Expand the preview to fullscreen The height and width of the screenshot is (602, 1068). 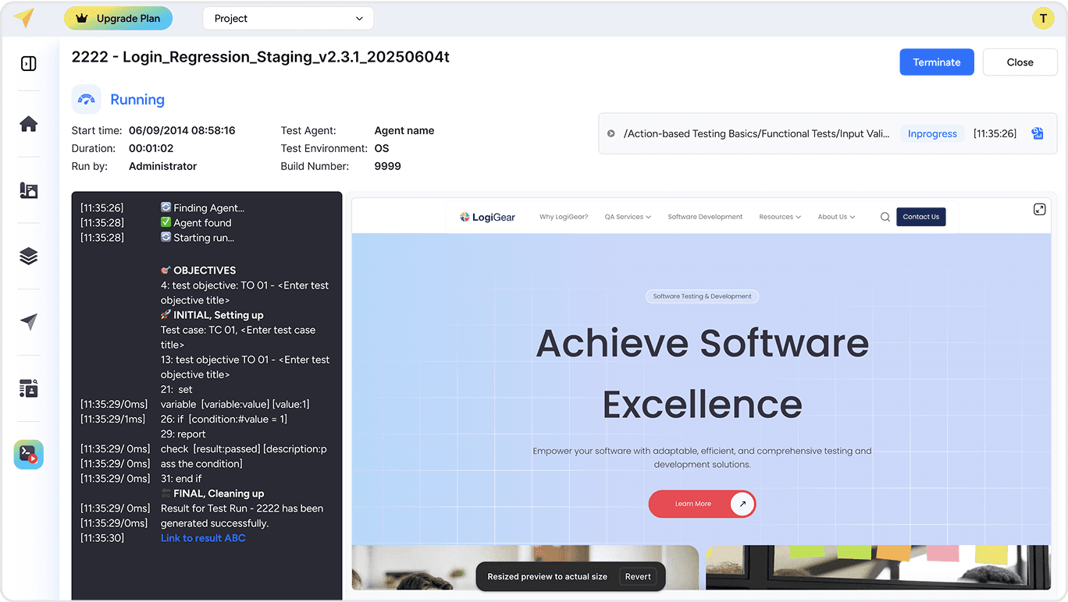pyautogui.click(x=1039, y=209)
